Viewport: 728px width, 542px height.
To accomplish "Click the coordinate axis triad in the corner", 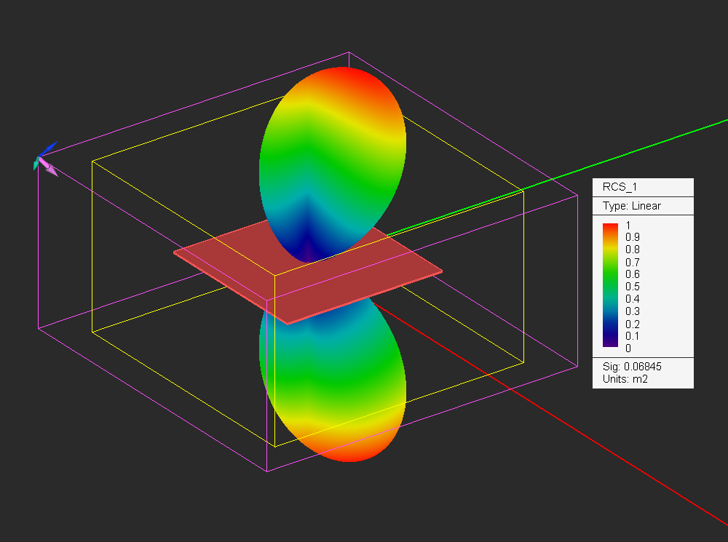I will point(45,159).
